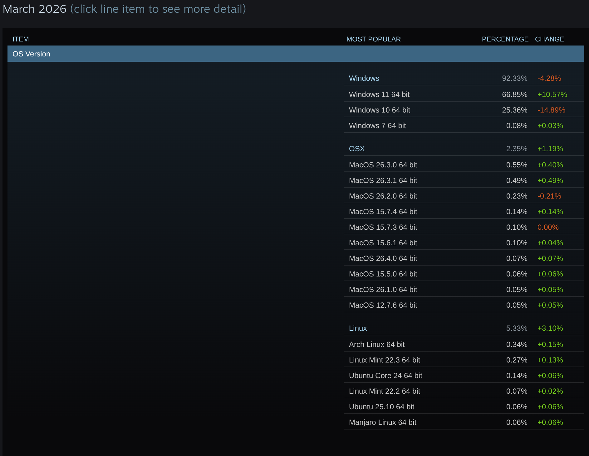Select MacOS 15.6.1 64 bit
This screenshot has height=456, width=589.
pos(464,243)
